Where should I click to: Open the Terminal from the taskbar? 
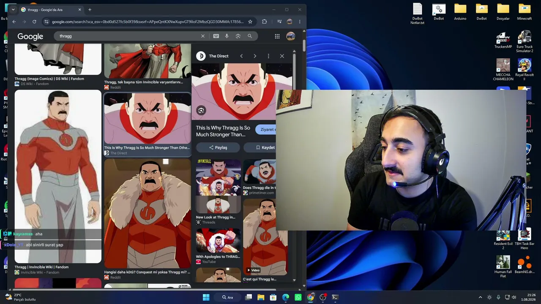(x=335, y=297)
